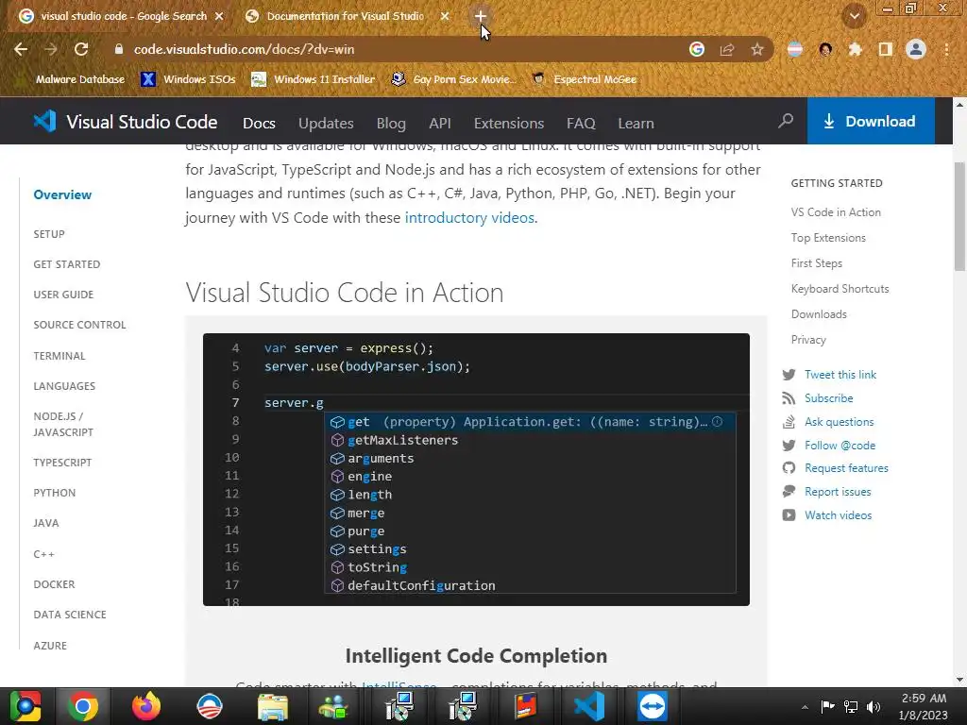The image size is (967, 725).
Task: Open the Chrome extensions puzzle icon
Action: click(x=856, y=49)
